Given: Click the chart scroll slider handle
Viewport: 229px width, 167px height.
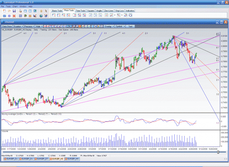Looking at the screenshot, I should point(218,152).
